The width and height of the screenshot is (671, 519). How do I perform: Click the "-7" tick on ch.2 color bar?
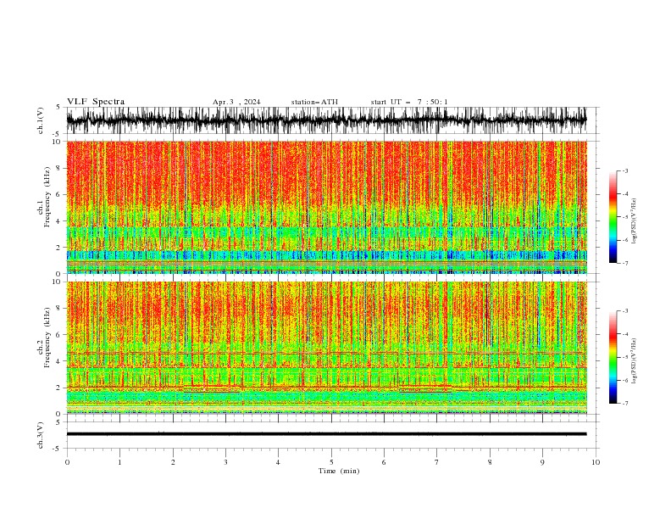(624, 404)
